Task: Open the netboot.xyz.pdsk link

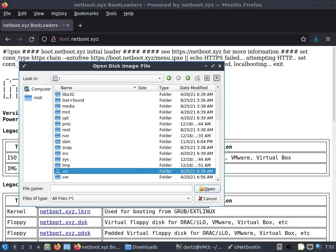Action: (x=65, y=233)
